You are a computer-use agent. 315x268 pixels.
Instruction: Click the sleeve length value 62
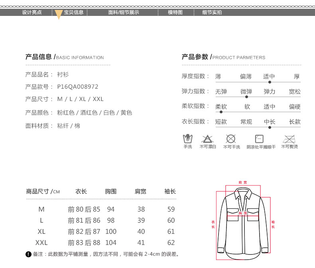[171, 243]
